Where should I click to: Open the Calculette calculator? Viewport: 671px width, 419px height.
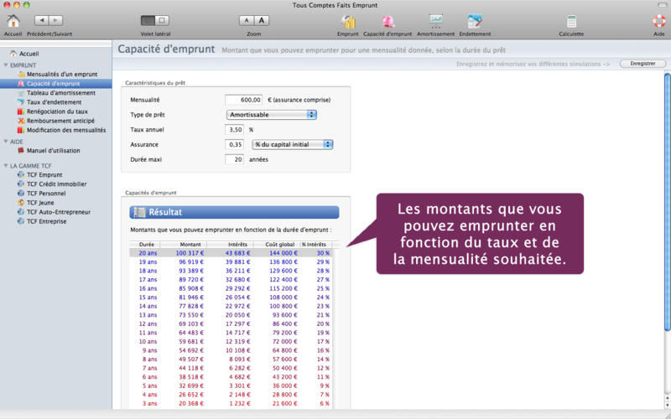(x=571, y=21)
